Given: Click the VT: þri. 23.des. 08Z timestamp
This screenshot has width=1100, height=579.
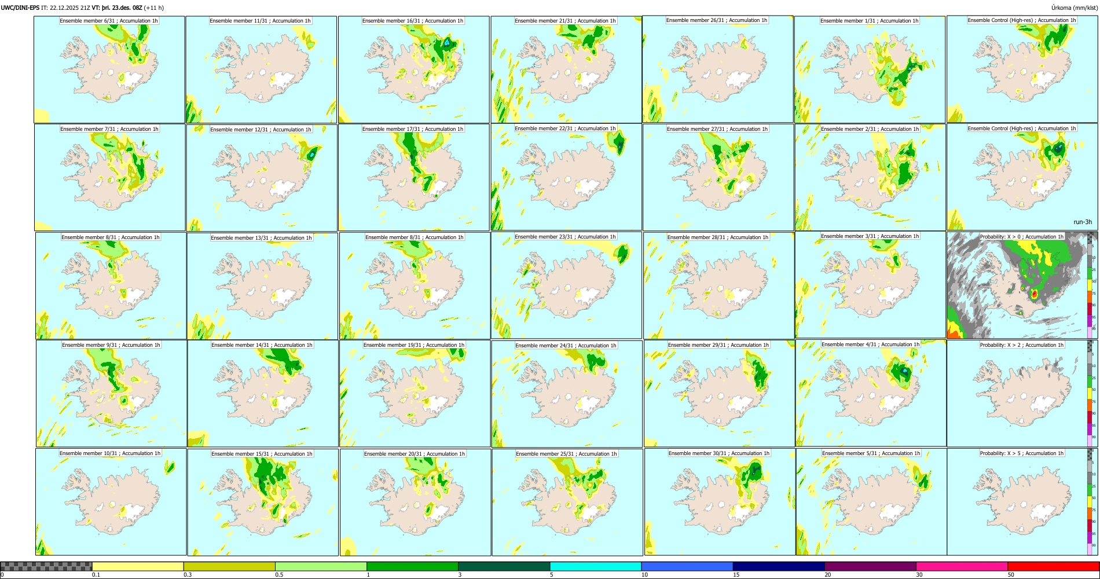Looking at the screenshot, I should pos(117,8).
